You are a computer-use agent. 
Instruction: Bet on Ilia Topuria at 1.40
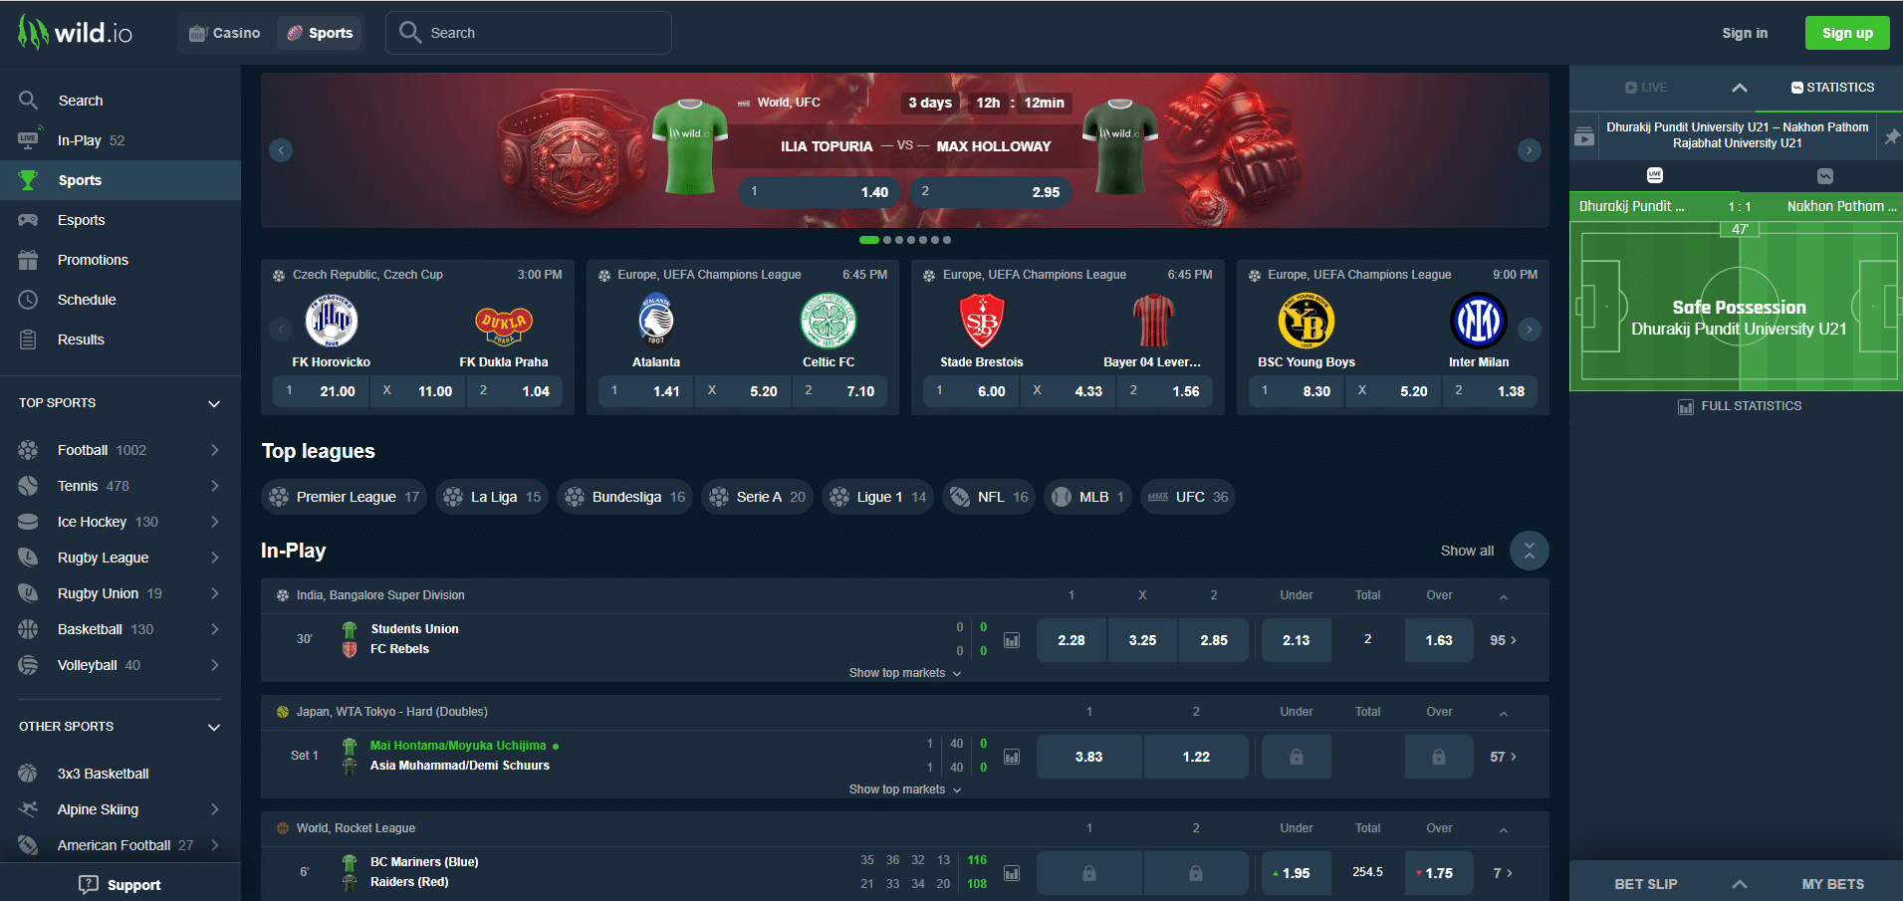[820, 192]
